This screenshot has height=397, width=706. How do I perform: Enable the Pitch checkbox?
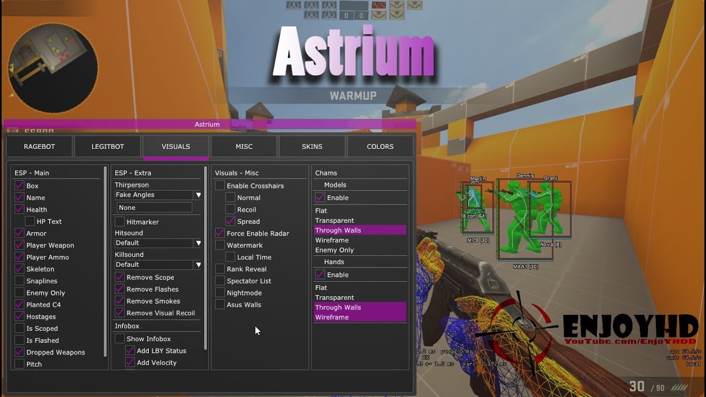(19, 364)
